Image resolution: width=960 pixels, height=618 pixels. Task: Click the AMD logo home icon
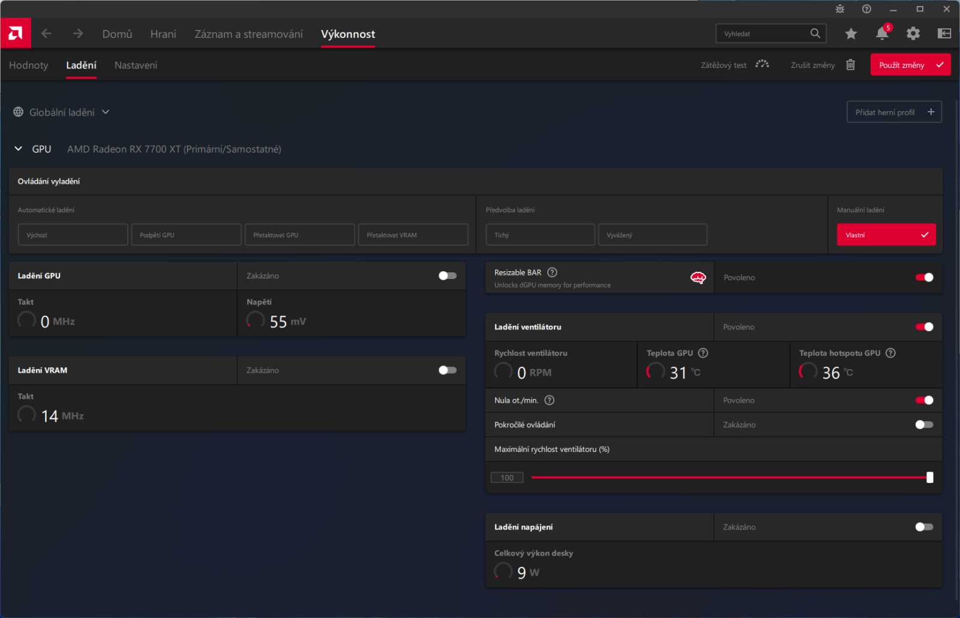click(x=16, y=34)
